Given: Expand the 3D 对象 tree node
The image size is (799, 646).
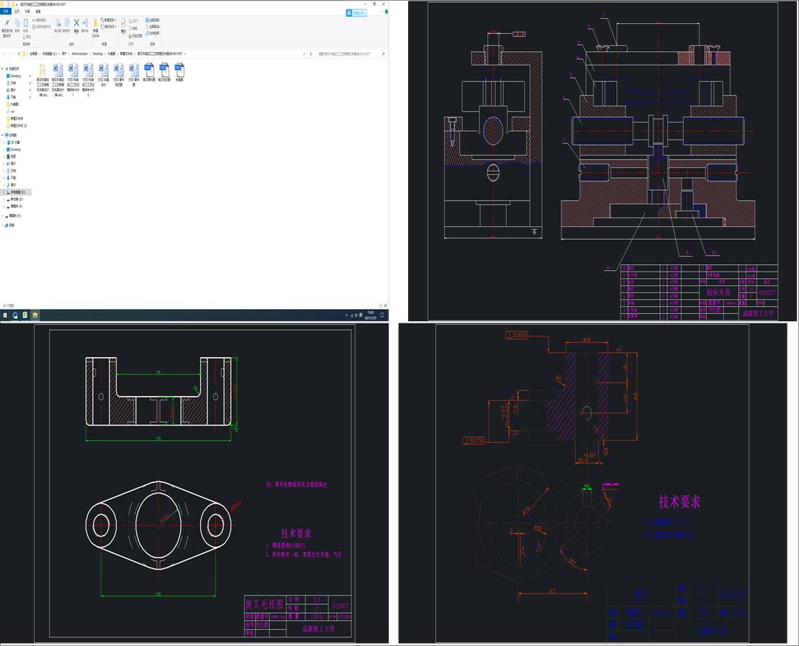Looking at the screenshot, I should 4,143.
